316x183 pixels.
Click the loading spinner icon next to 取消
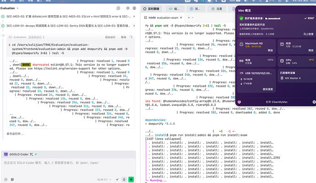[131, 37]
